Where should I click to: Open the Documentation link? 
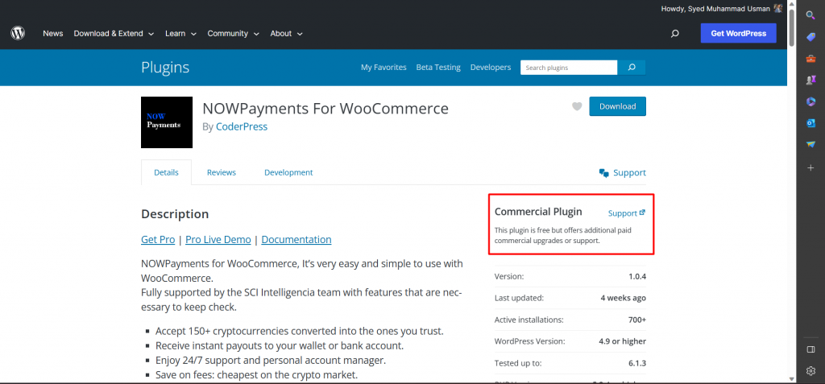pos(296,239)
